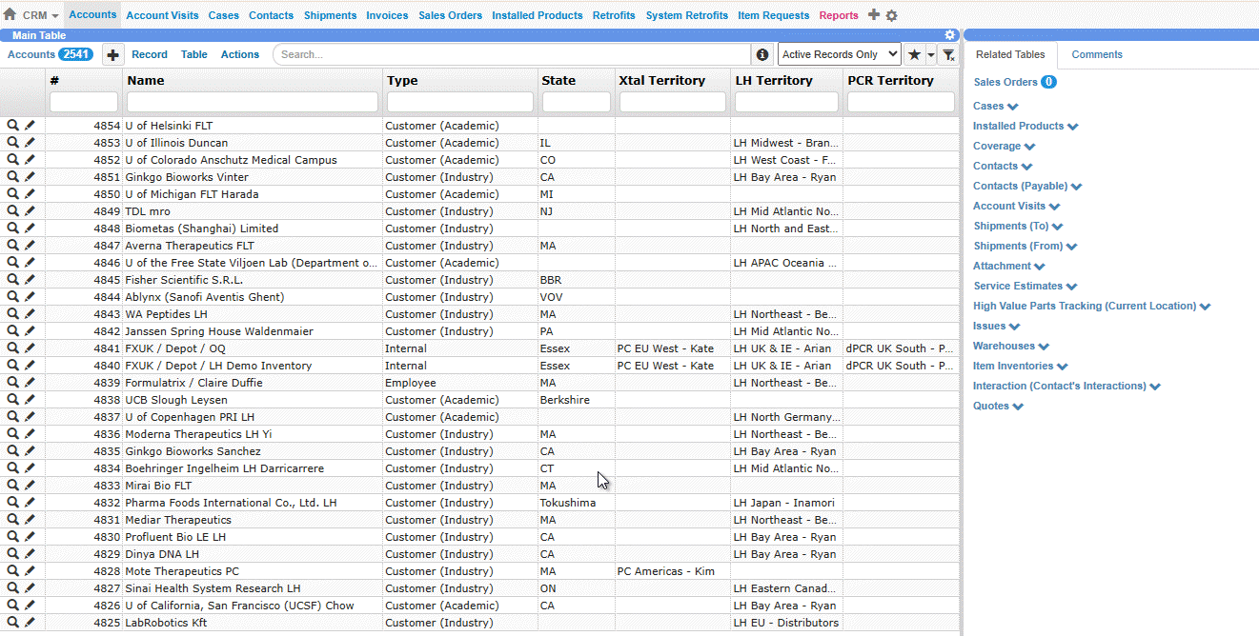Edit record Mediar Therapeutics

pos(30,520)
